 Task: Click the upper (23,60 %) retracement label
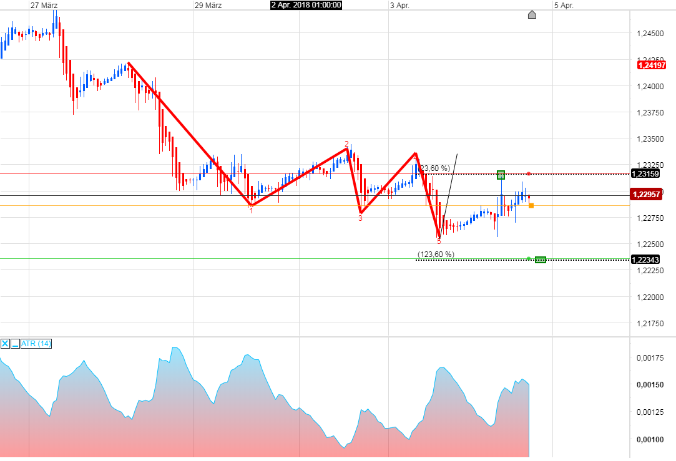coord(434,167)
